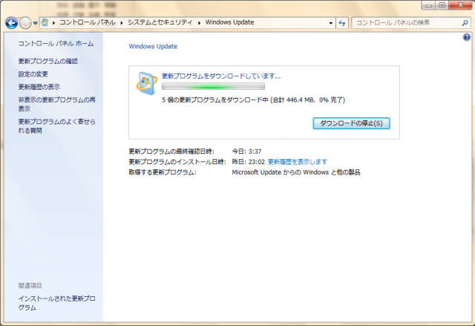Click Microsoft Update からの Windows と他の製品 text
The image size is (475, 326).
(x=296, y=172)
